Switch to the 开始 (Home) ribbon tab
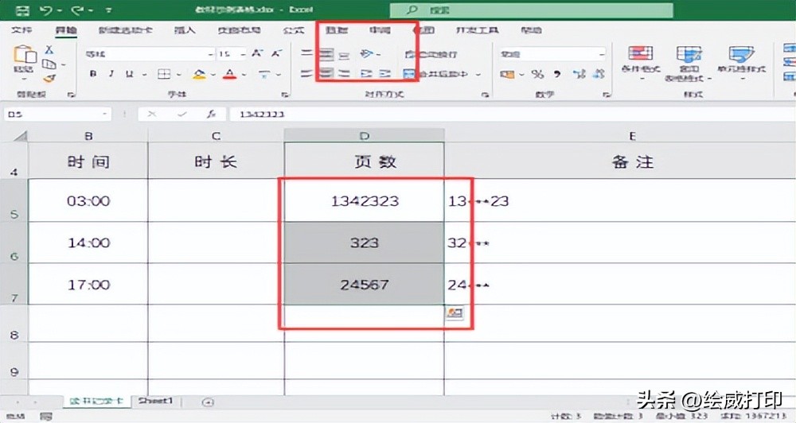796x423 pixels. tap(65, 30)
